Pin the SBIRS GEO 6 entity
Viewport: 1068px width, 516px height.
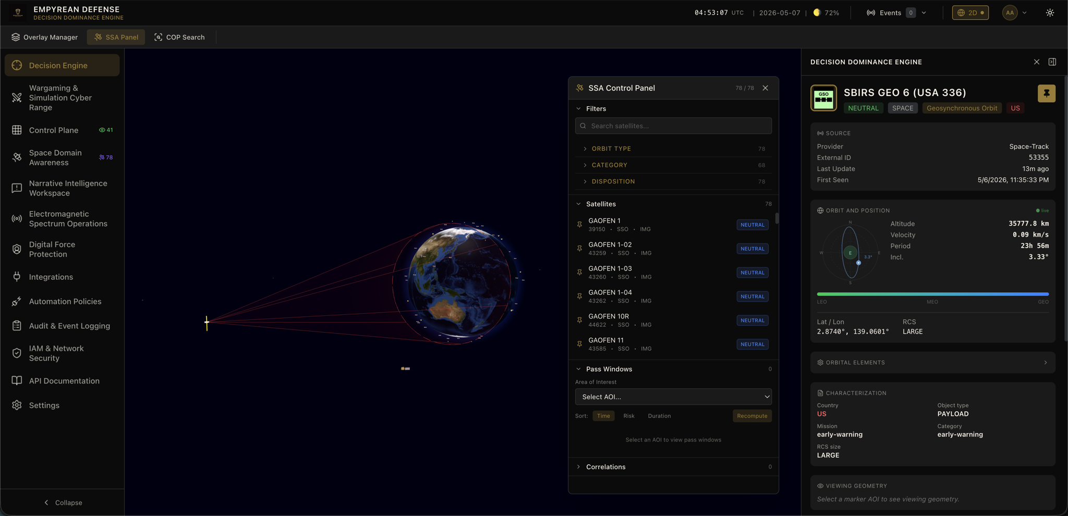pos(1046,93)
